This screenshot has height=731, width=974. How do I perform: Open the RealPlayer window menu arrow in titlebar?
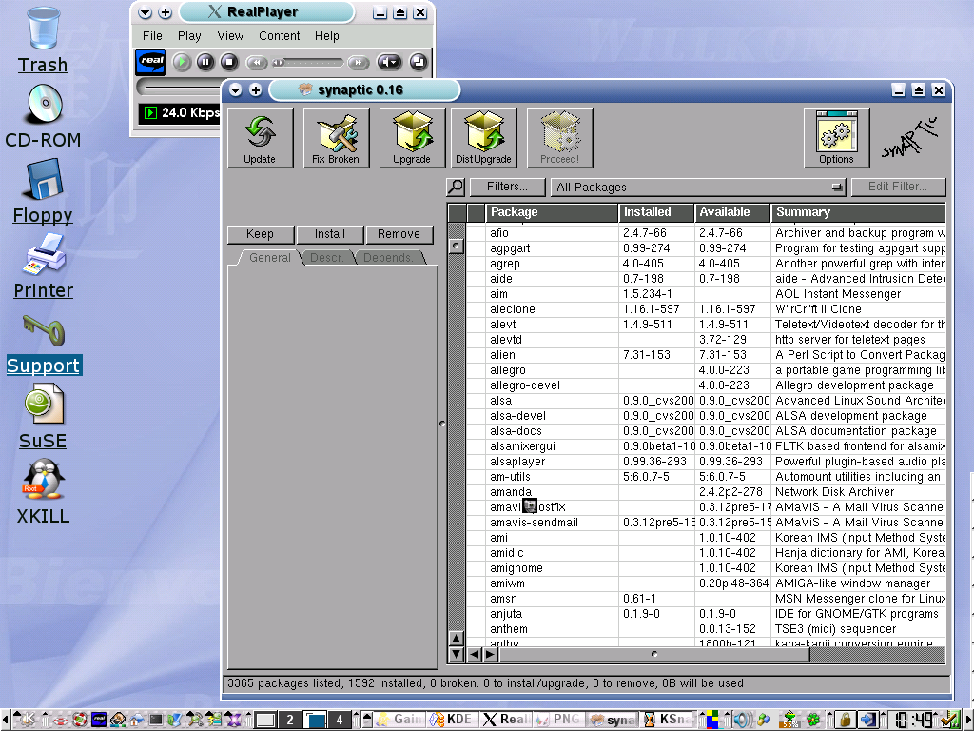pyautogui.click(x=145, y=12)
